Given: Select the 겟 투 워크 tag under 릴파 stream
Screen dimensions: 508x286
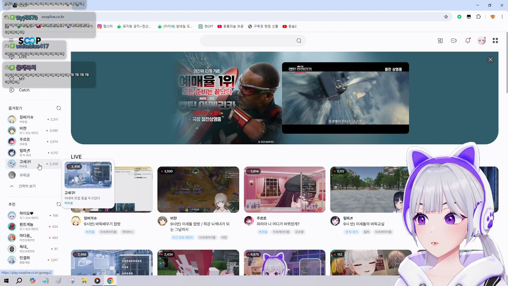Looking at the screenshot, I should pyautogui.click(x=352, y=232).
